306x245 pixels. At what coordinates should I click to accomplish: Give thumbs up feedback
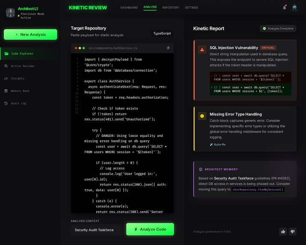(283, 231)
